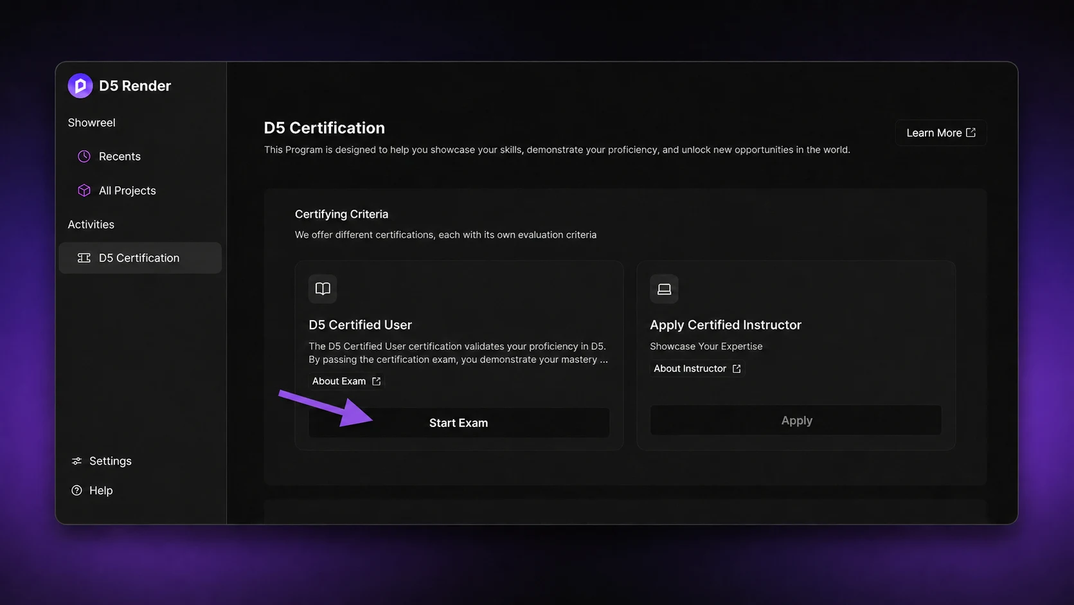This screenshot has width=1074, height=605.
Task: Click the Apply button
Action: (x=796, y=420)
